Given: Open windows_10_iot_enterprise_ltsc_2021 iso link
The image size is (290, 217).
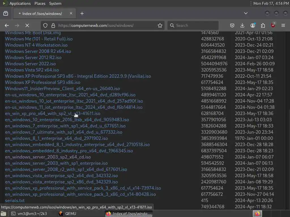Looking at the screenshot, I should tap(74, 101).
